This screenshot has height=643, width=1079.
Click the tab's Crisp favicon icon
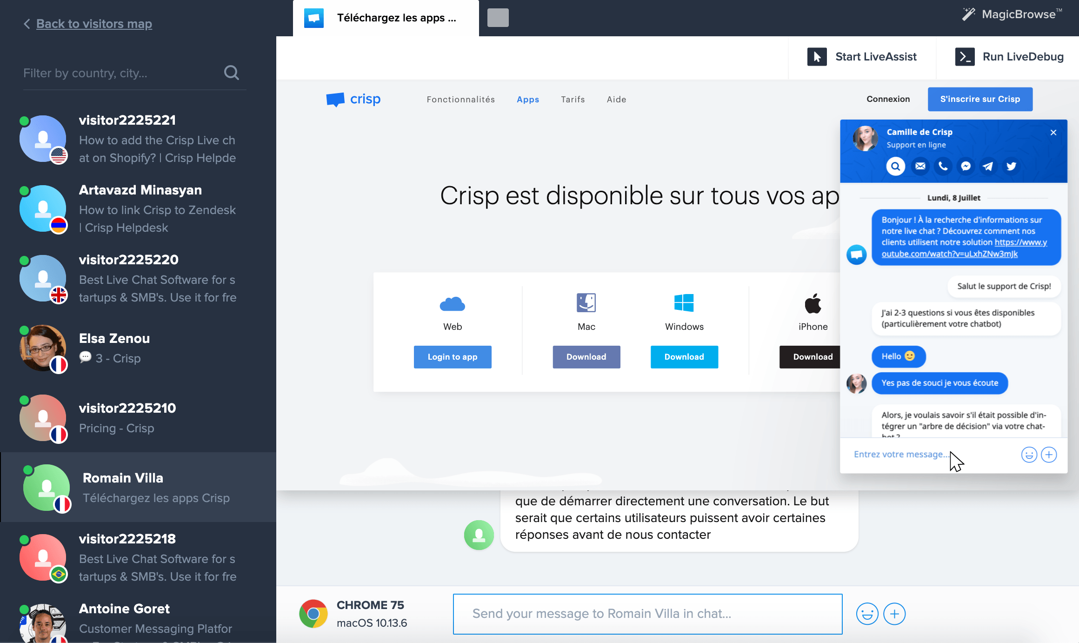tap(314, 18)
